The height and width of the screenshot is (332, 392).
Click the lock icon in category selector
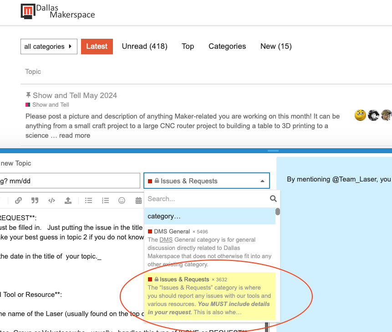[x=157, y=181]
